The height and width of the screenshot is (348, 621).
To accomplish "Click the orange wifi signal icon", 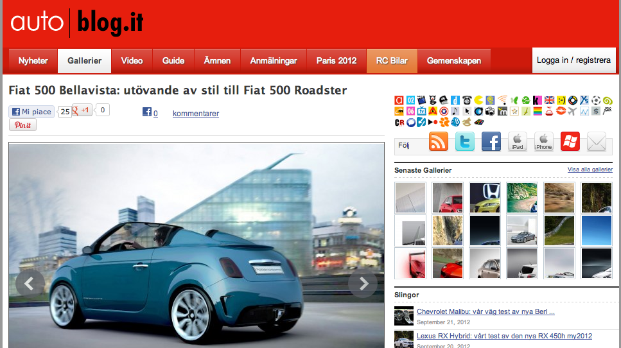I will pyautogui.click(x=503, y=100).
